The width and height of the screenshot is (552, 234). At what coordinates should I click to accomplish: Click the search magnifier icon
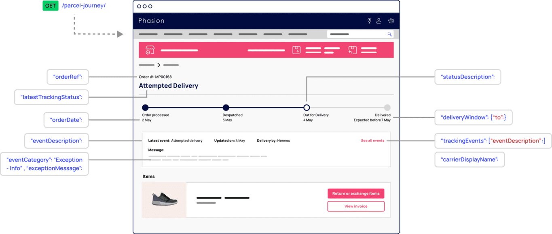pyautogui.click(x=389, y=34)
